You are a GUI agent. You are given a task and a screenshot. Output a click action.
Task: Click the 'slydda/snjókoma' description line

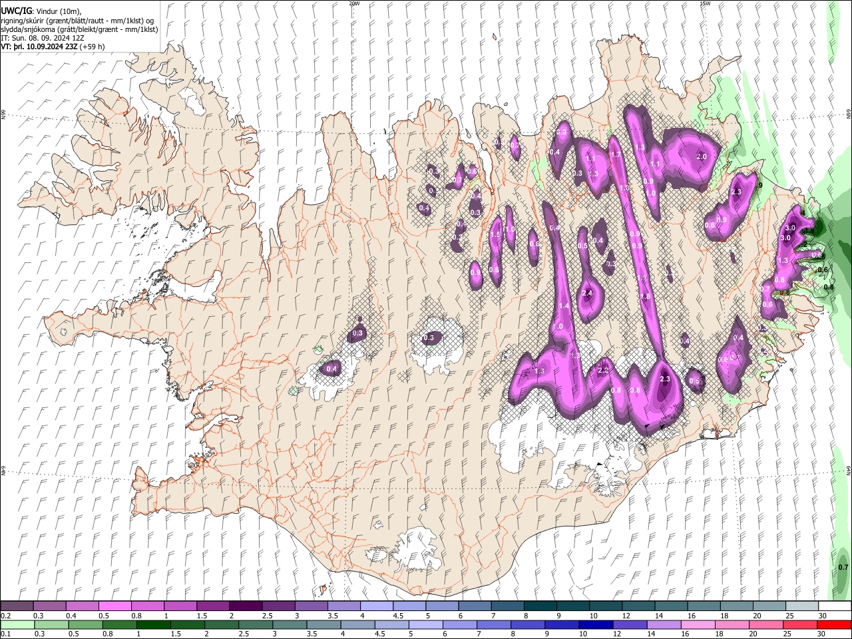[x=79, y=29]
